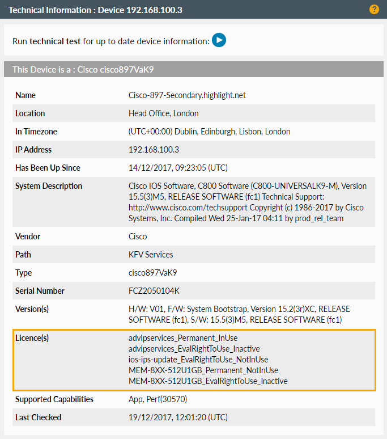This screenshot has height=439, width=387.
Task: Click the advipservices_Permanent_InUse licence
Action: [183, 338]
